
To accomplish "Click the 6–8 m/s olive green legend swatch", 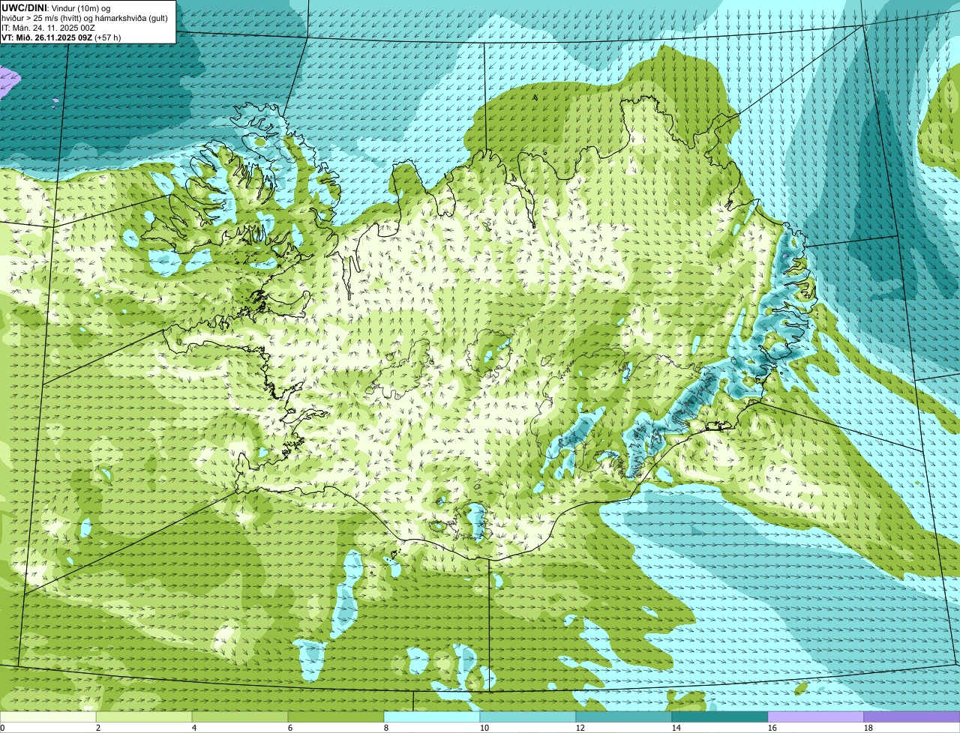I will click(x=336, y=717).
